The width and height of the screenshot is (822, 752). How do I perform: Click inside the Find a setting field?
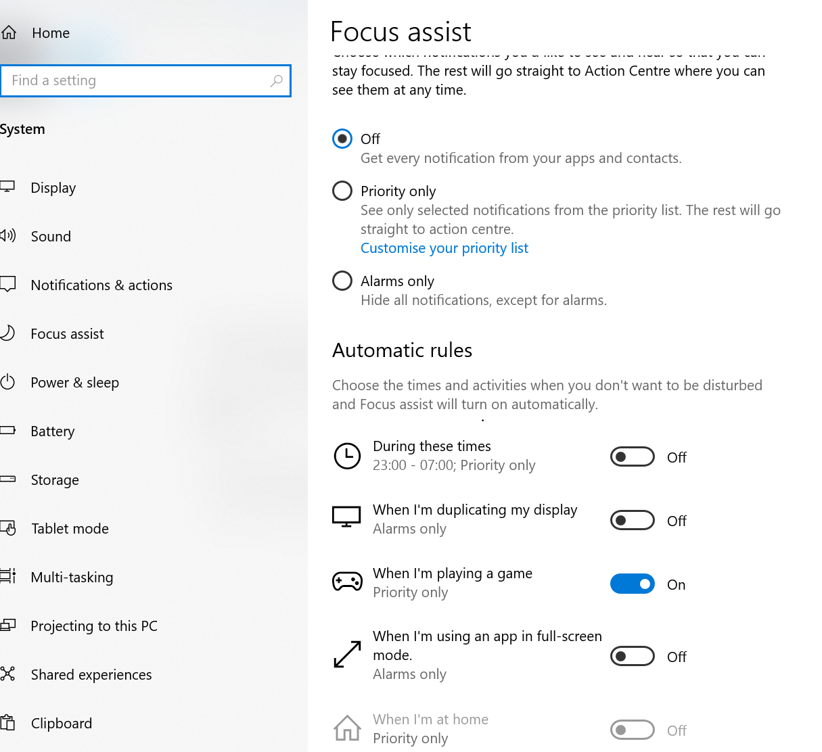135,80
